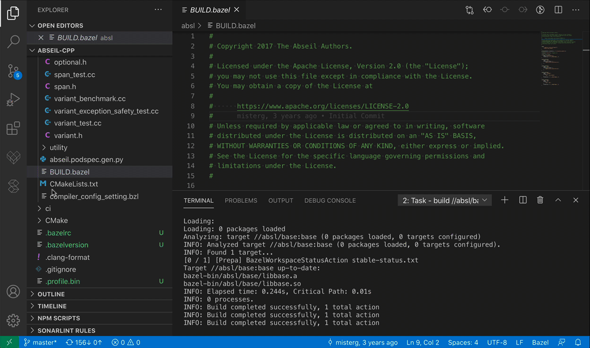Open compiler_config_setting.bzl file
The image size is (590, 348).
(94, 196)
